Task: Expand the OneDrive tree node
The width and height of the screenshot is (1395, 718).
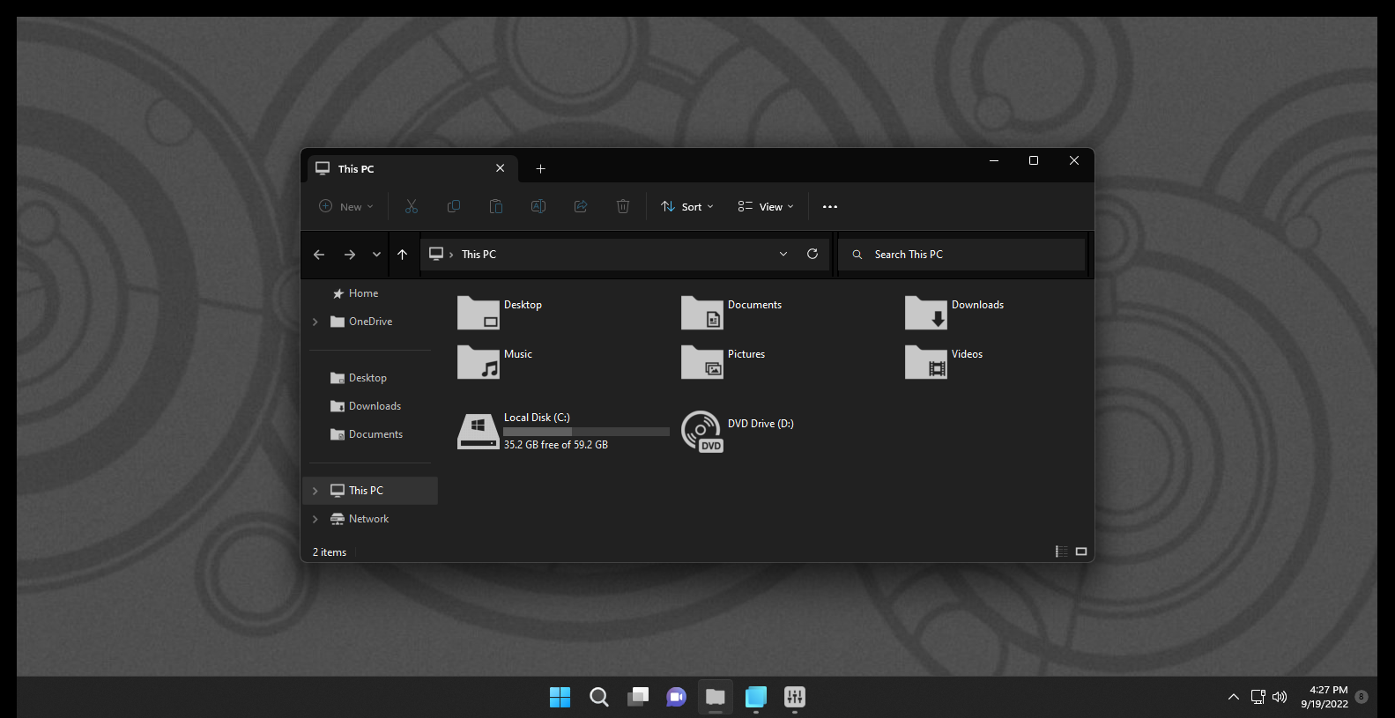Action: click(315, 322)
